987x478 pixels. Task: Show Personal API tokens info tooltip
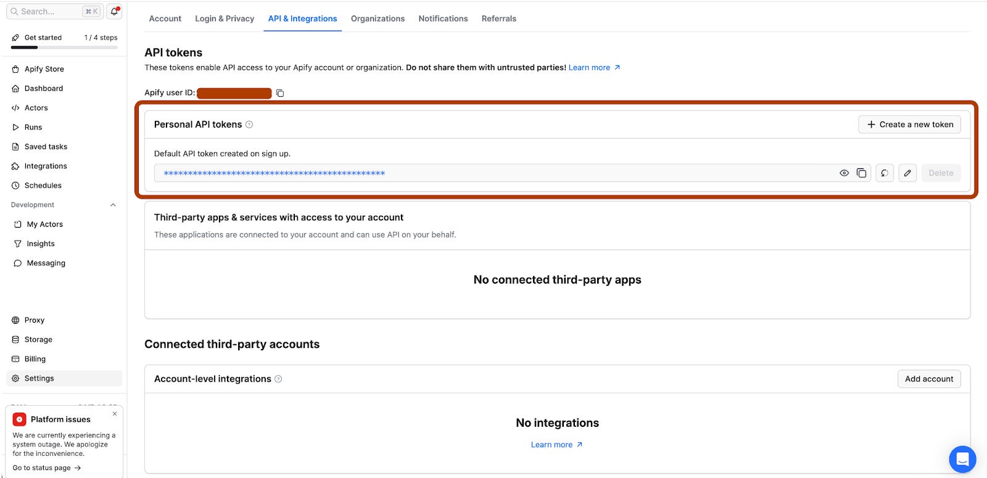point(249,125)
